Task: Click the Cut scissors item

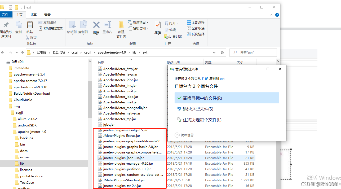Action: pos(31,37)
